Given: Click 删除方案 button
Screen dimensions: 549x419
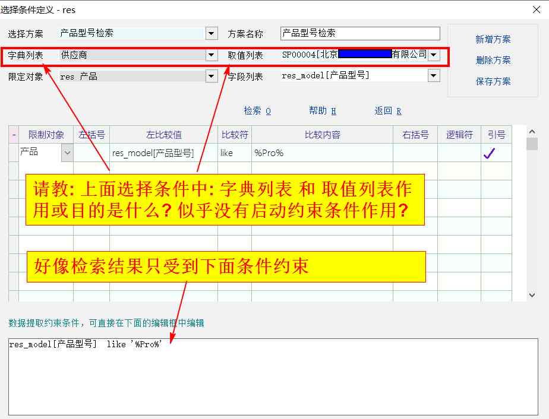Looking at the screenshot, I should (493, 60).
